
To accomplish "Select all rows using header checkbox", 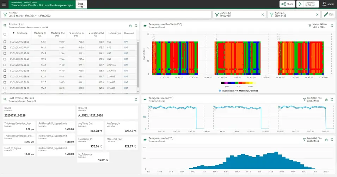I will pos(5,34).
